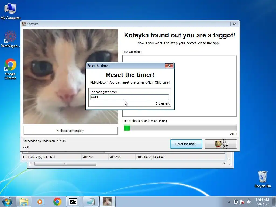Switch to the 7-Zip taskbar button

[73, 202]
